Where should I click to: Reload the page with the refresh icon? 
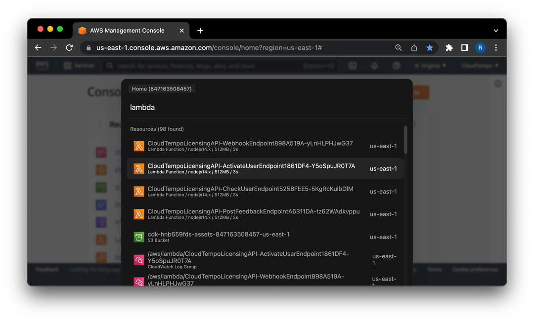69,47
